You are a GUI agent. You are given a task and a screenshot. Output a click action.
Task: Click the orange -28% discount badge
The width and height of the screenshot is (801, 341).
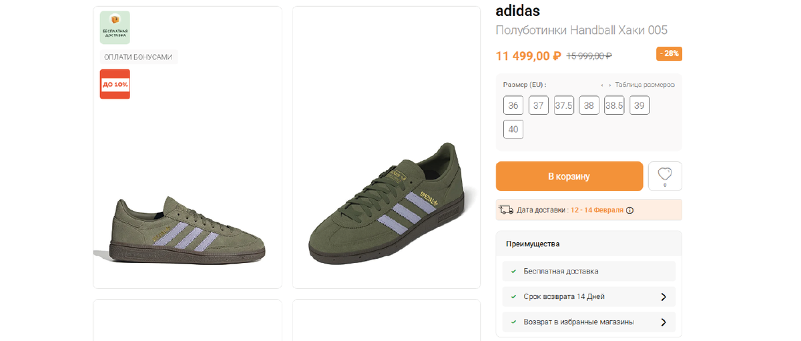(669, 53)
